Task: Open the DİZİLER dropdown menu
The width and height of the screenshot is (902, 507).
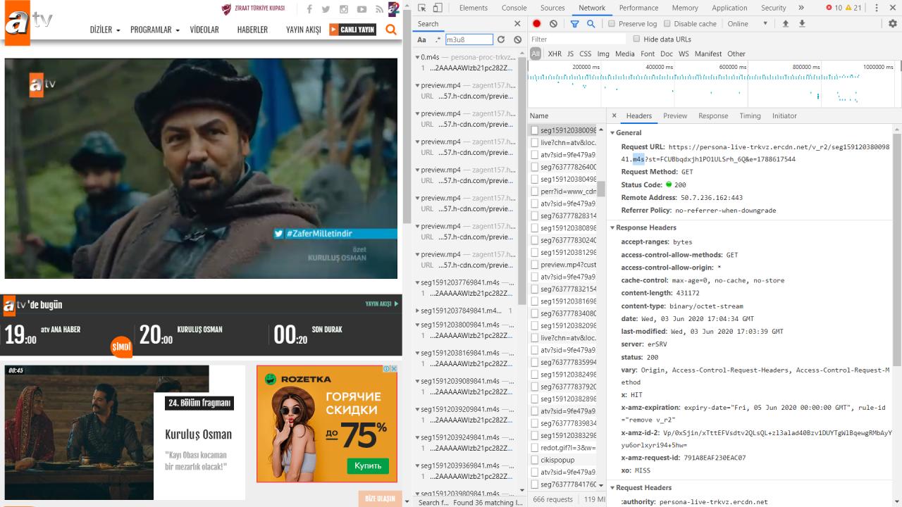Action: (x=105, y=30)
